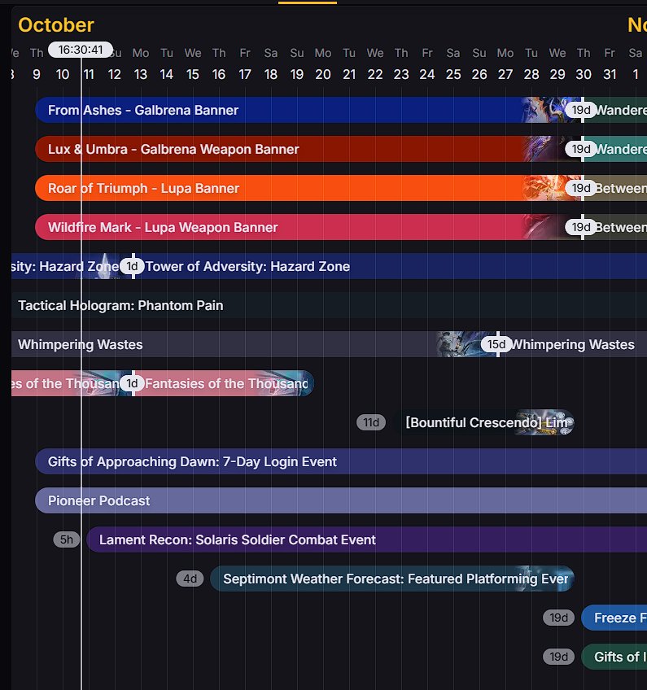Open Between banner after Lupa Banner

[x=615, y=188]
